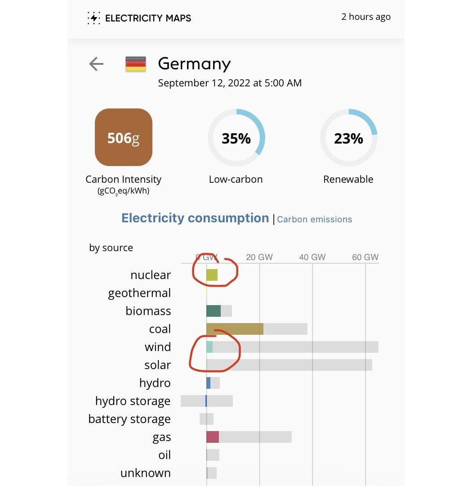The height and width of the screenshot is (486, 472).
Task: Click the 35% low-carbon gauge
Action: [x=236, y=138]
